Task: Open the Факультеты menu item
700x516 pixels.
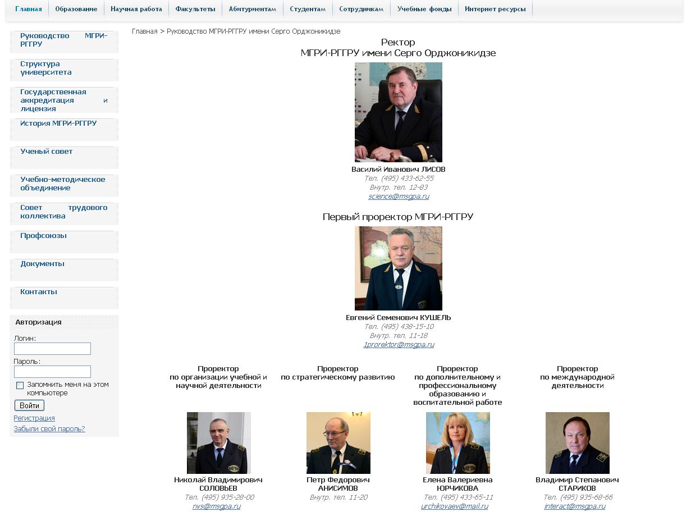Action: pyautogui.click(x=195, y=9)
